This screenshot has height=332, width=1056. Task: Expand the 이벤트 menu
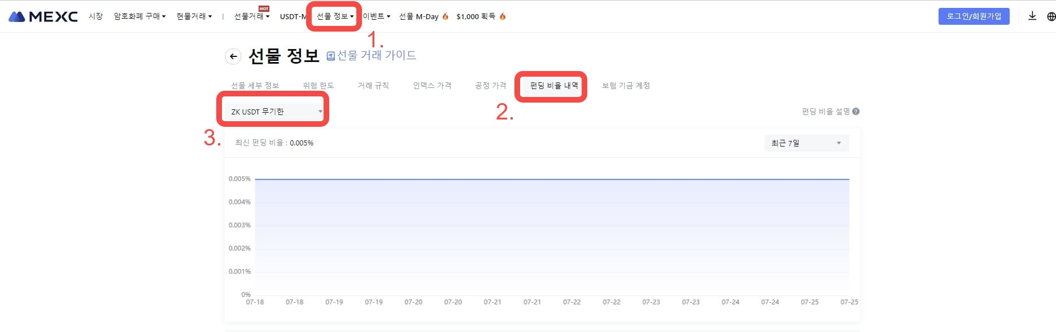377,16
